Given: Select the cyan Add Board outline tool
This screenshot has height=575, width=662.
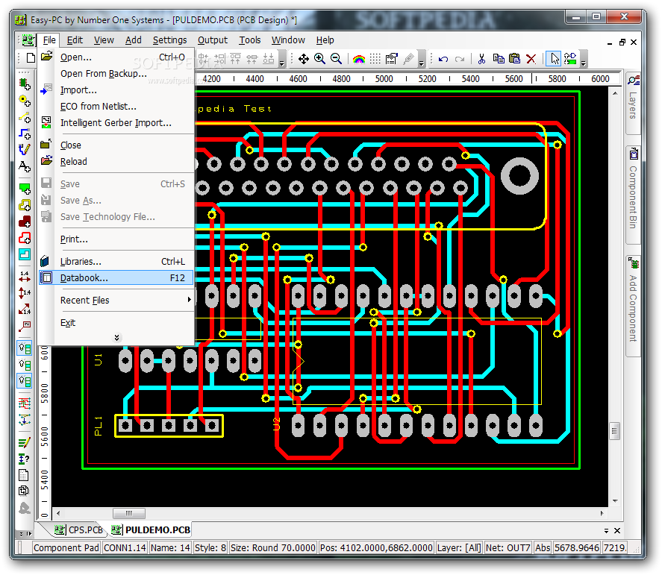Looking at the screenshot, I should 25,254.
